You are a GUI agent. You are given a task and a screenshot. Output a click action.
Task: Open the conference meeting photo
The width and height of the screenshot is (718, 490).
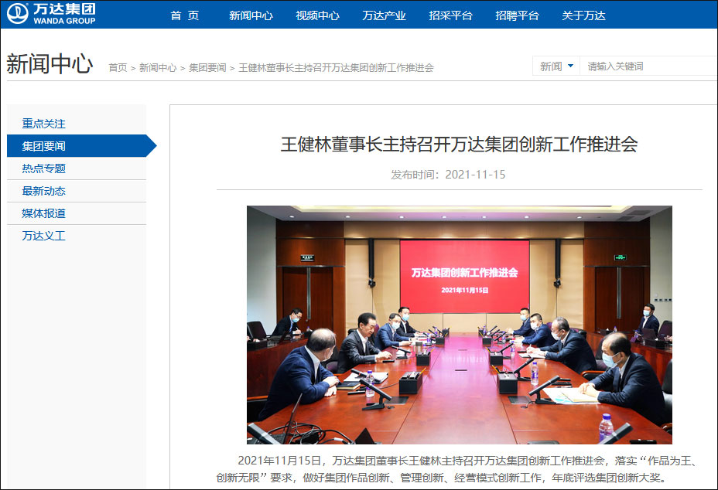pos(460,325)
